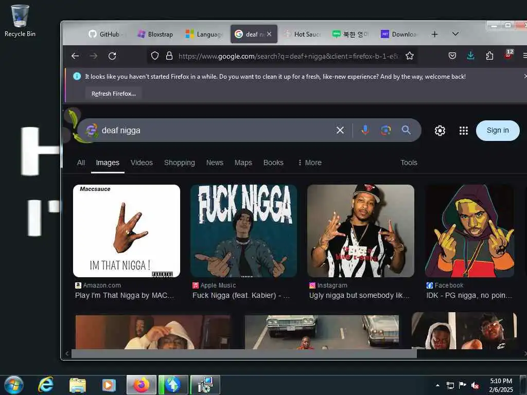This screenshot has width=527, height=395.
Task: Open the Instagram source link
Action: tap(328, 285)
